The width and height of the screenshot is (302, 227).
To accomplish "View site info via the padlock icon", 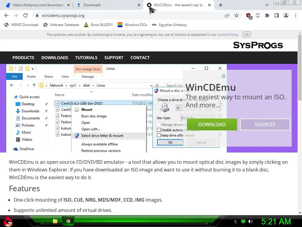I will [x=37, y=15].
